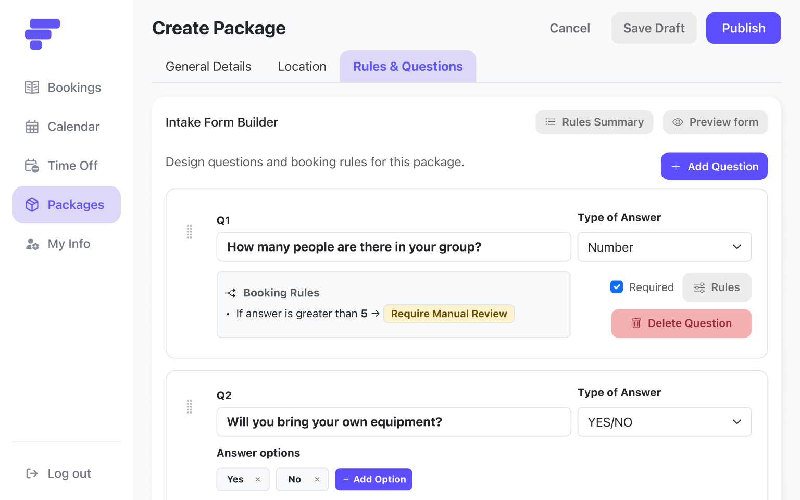Add a new question
Viewport: 800px width, 500px height.
pyautogui.click(x=715, y=166)
